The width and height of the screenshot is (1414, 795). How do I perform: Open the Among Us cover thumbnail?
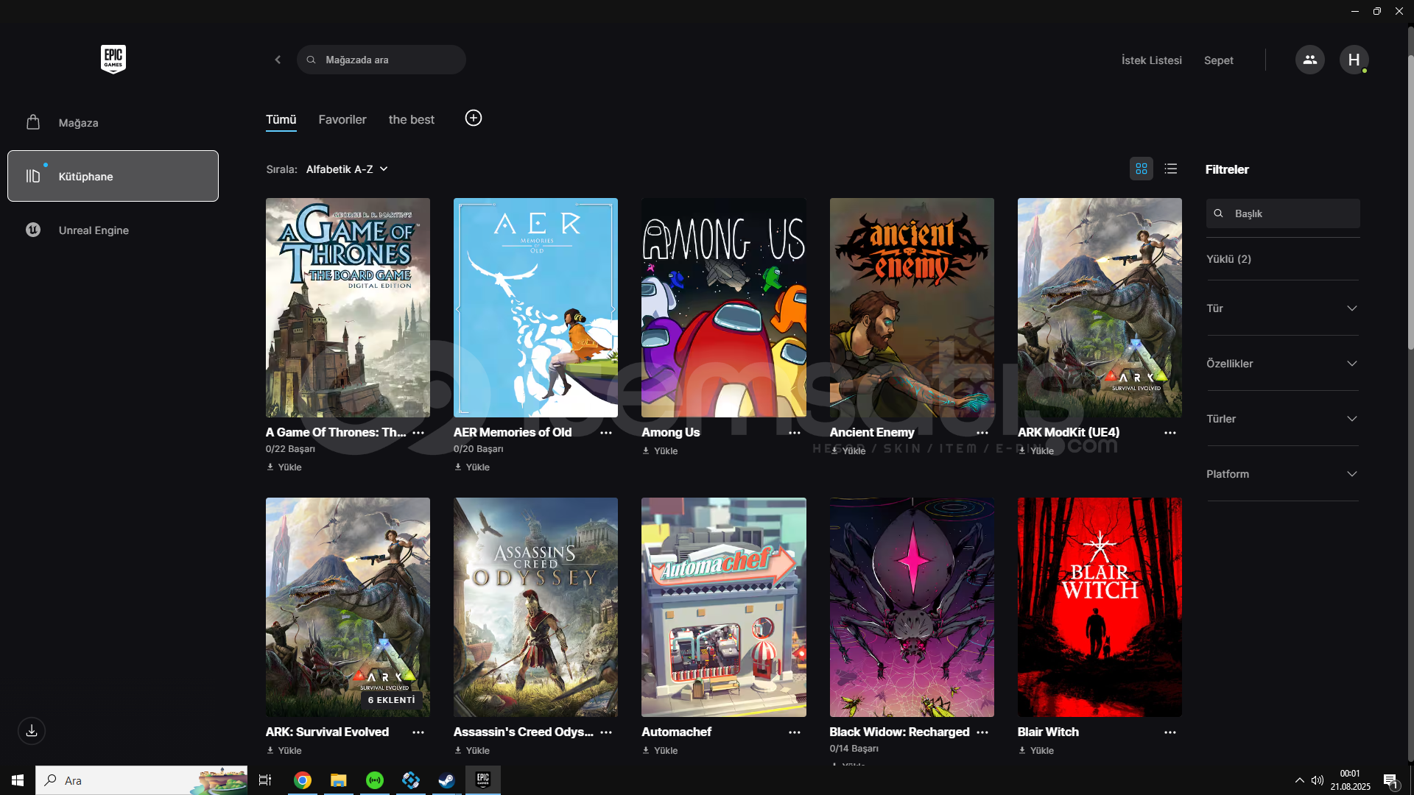point(723,308)
